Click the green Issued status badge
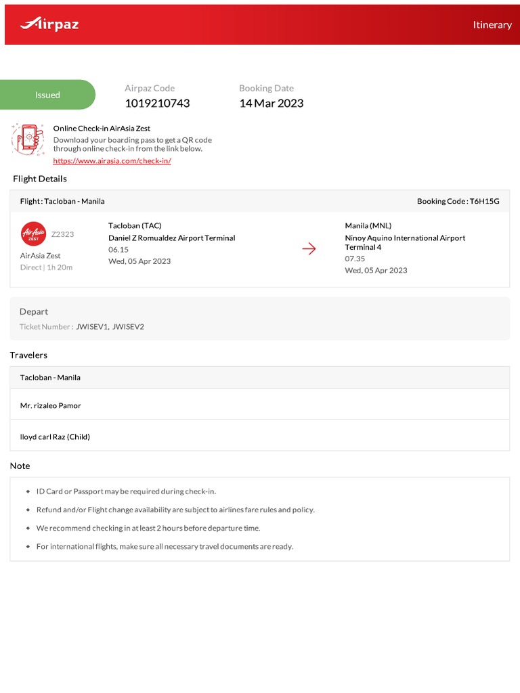 pos(48,95)
